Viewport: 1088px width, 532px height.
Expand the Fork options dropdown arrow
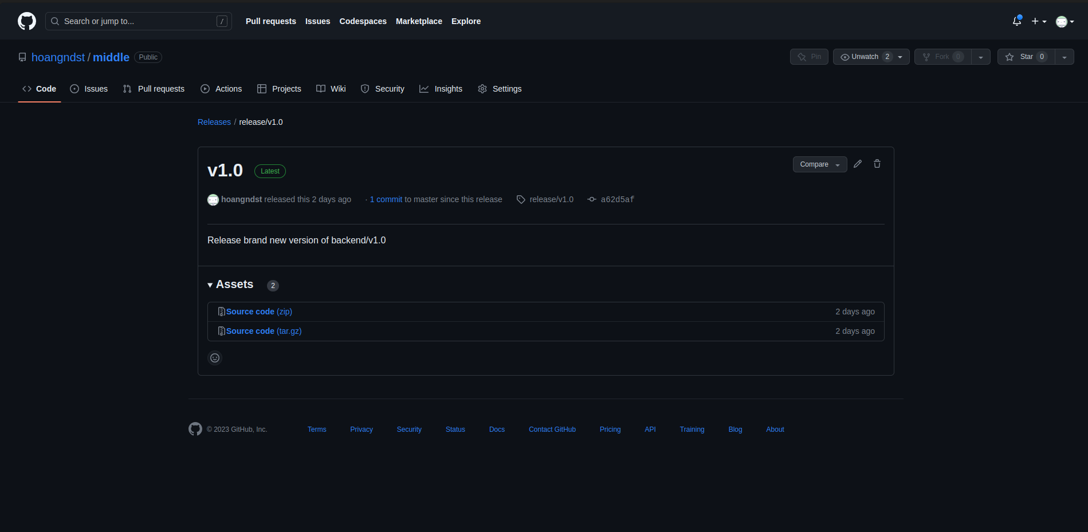(x=981, y=57)
